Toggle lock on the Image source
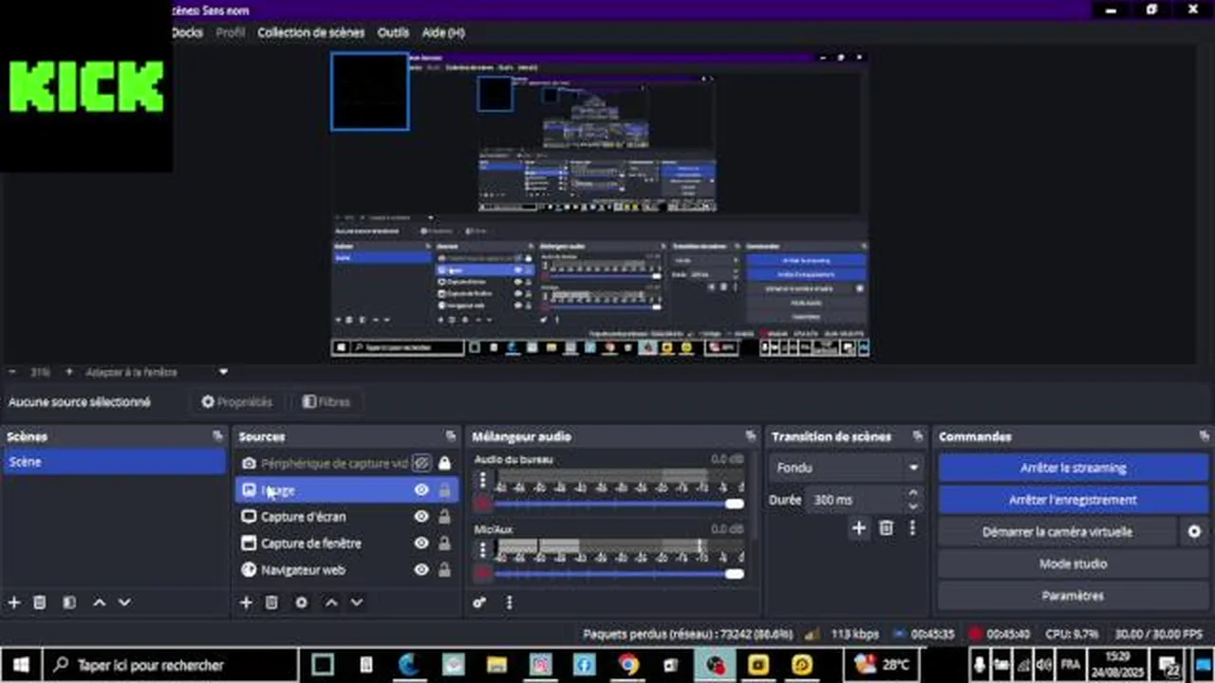 [x=444, y=490]
